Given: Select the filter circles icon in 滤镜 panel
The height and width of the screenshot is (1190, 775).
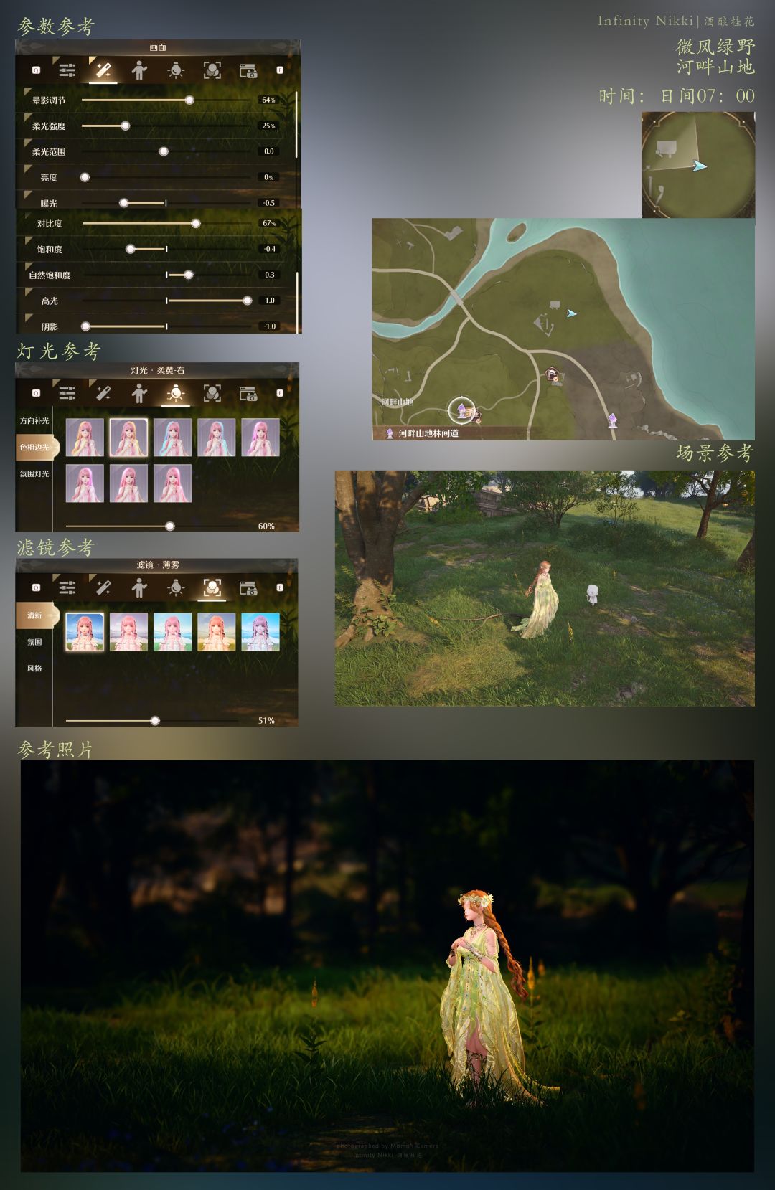Looking at the screenshot, I should (x=212, y=587).
